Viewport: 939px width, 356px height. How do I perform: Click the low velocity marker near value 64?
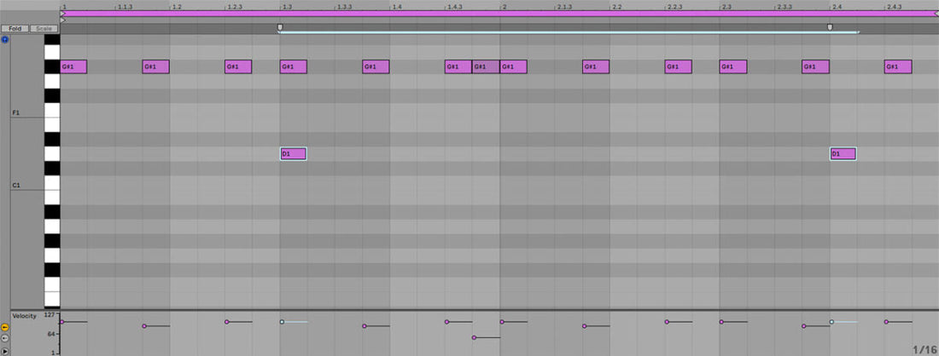(x=474, y=337)
